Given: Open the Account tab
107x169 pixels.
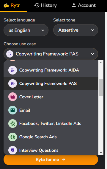Looking at the screenshot, I should (x=84, y=5).
